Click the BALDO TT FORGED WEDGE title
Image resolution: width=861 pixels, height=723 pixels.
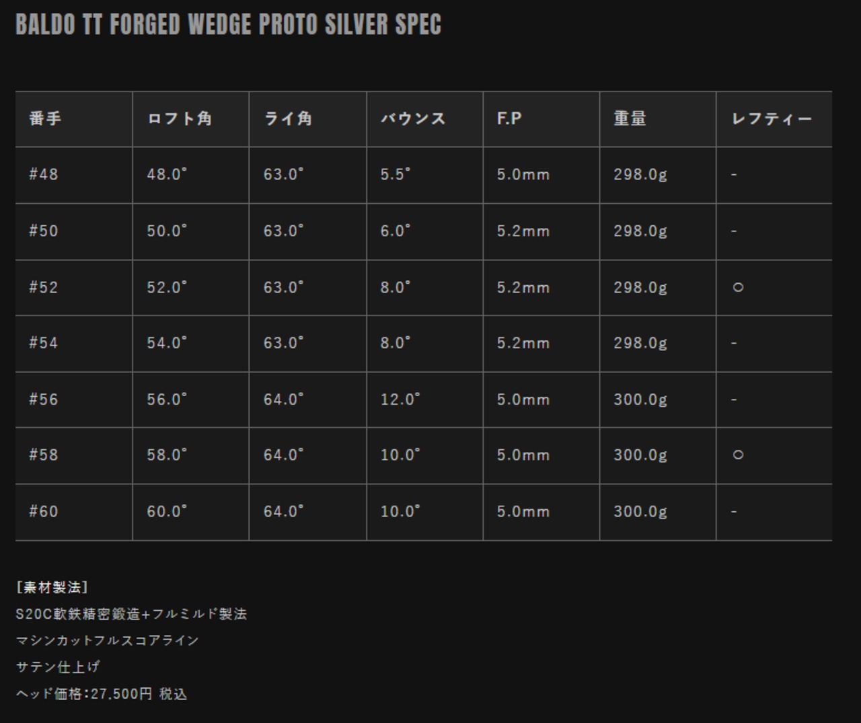(x=228, y=25)
